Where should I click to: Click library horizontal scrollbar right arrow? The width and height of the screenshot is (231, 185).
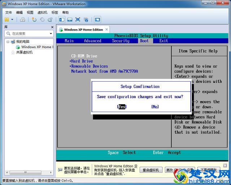tap(51, 172)
